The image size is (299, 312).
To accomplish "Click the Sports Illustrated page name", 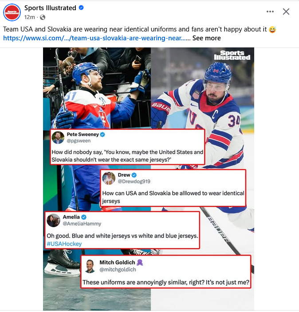I will point(51,8).
